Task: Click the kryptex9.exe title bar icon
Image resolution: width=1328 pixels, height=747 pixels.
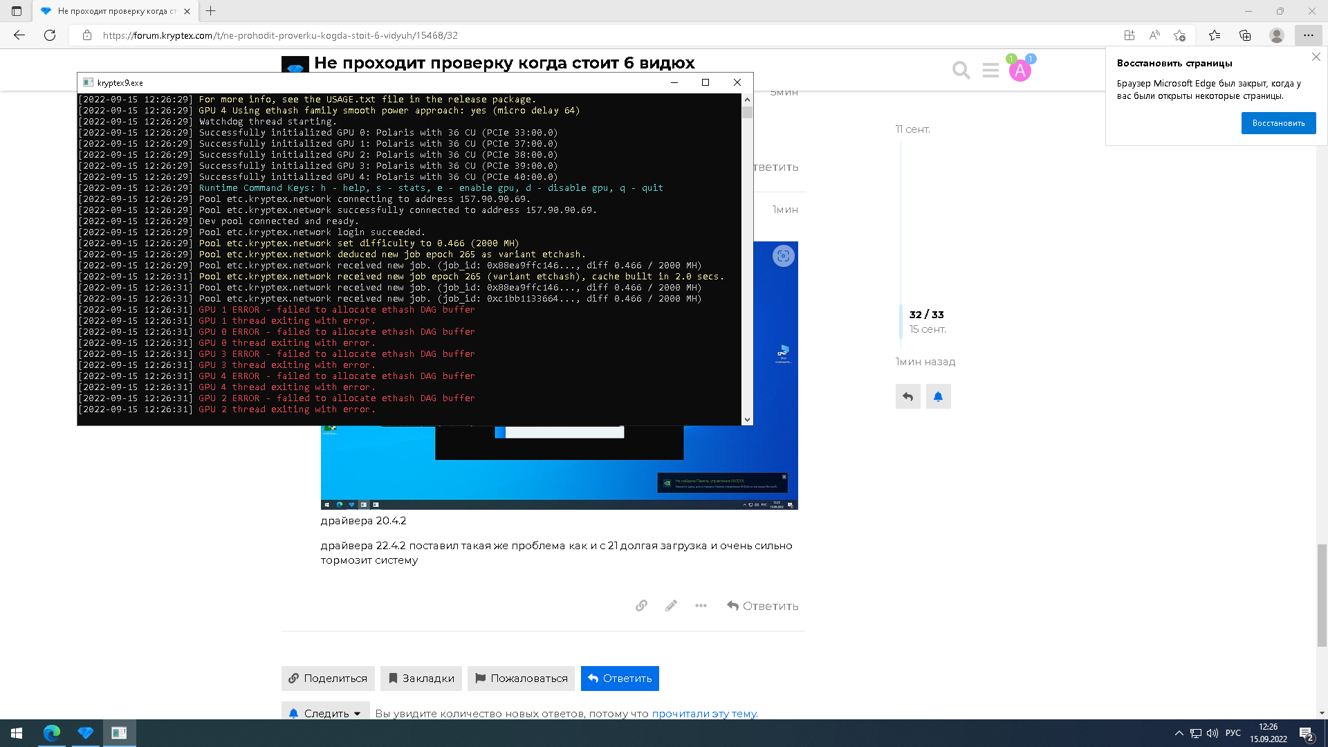Action: click(x=88, y=82)
